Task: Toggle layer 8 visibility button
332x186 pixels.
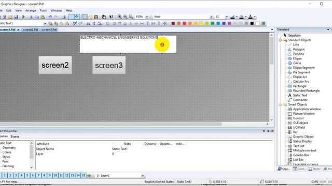Action: pos(44,176)
